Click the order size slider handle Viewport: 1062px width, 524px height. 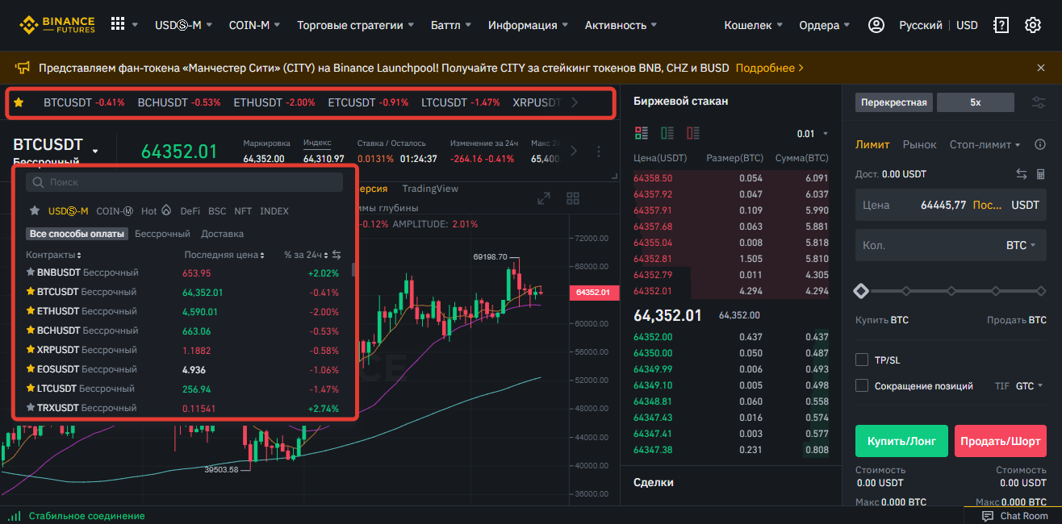click(861, 290)
